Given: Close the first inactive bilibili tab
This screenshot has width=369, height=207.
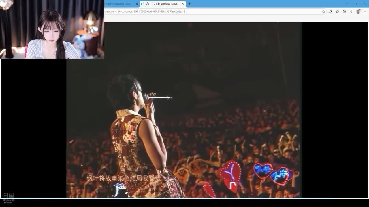Looking at the screenshot, I should [137, 4].
